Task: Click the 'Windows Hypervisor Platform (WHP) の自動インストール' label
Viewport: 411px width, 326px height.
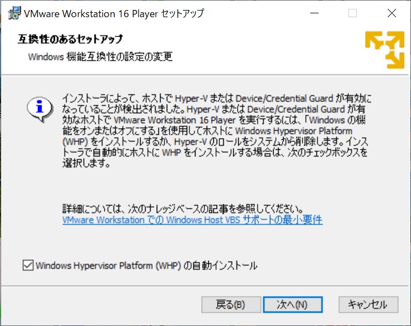Action: (146, 266)
